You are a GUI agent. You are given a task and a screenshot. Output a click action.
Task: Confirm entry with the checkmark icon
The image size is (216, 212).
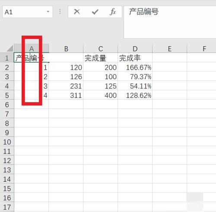(x=95, y=12)
